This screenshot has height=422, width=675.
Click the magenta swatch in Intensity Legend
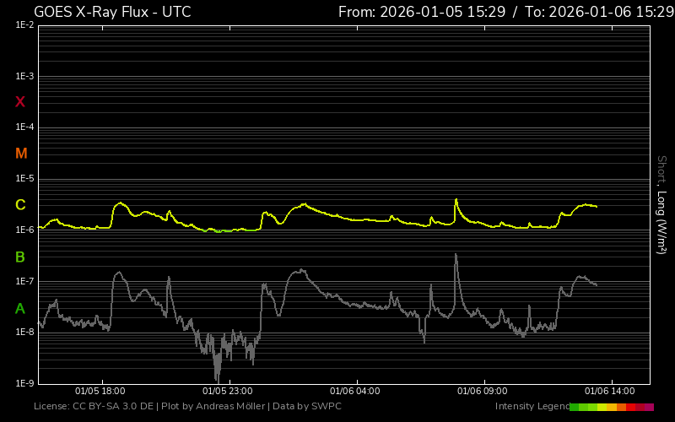[649, 408]
